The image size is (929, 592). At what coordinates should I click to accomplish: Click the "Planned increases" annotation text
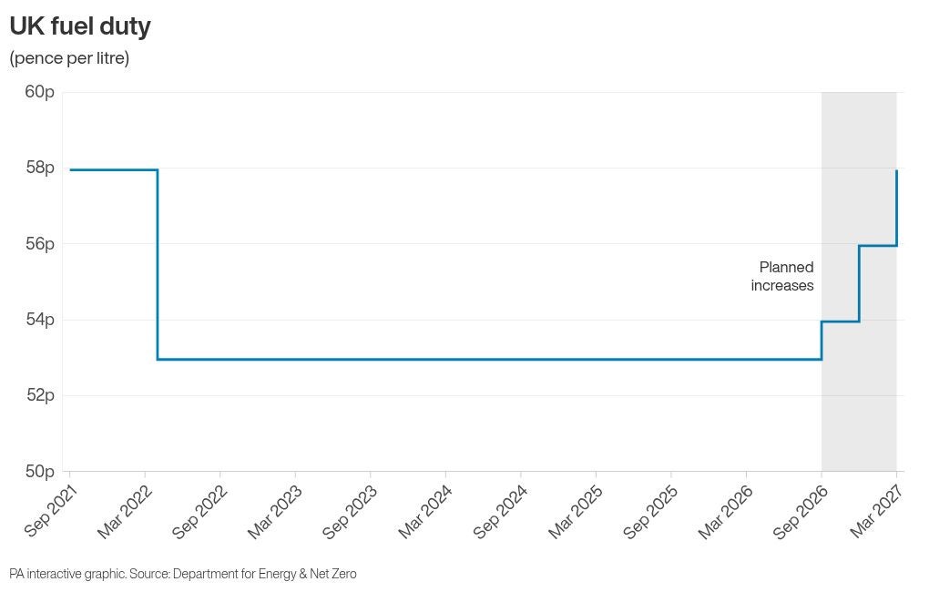pyautogui.click(x=782, y=276)
